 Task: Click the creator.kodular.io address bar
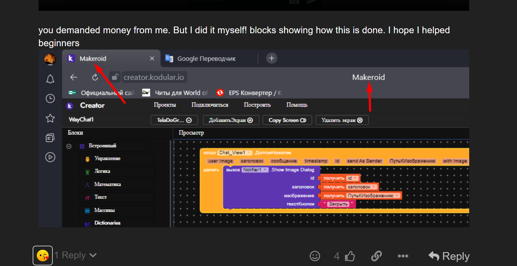click(154, 77)
